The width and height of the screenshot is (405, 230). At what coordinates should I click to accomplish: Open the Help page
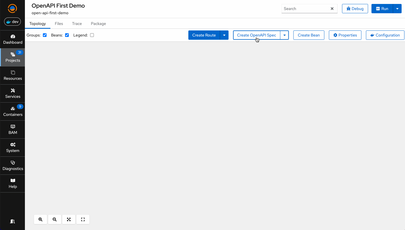coord(13,183)
